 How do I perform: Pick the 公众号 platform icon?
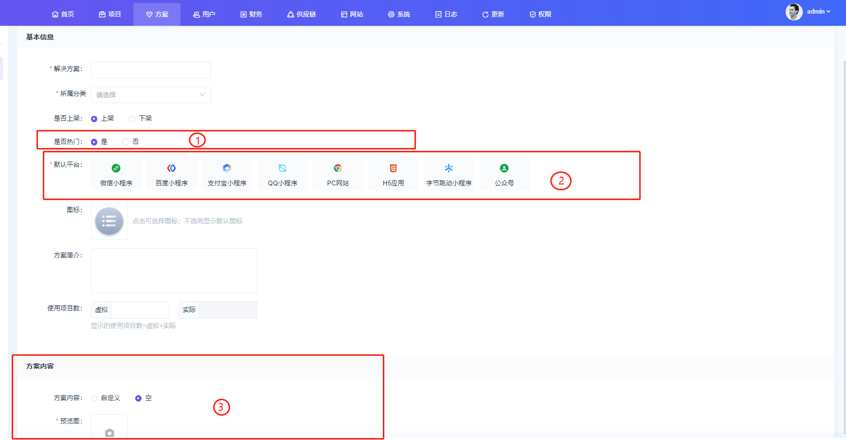[504, 168]
